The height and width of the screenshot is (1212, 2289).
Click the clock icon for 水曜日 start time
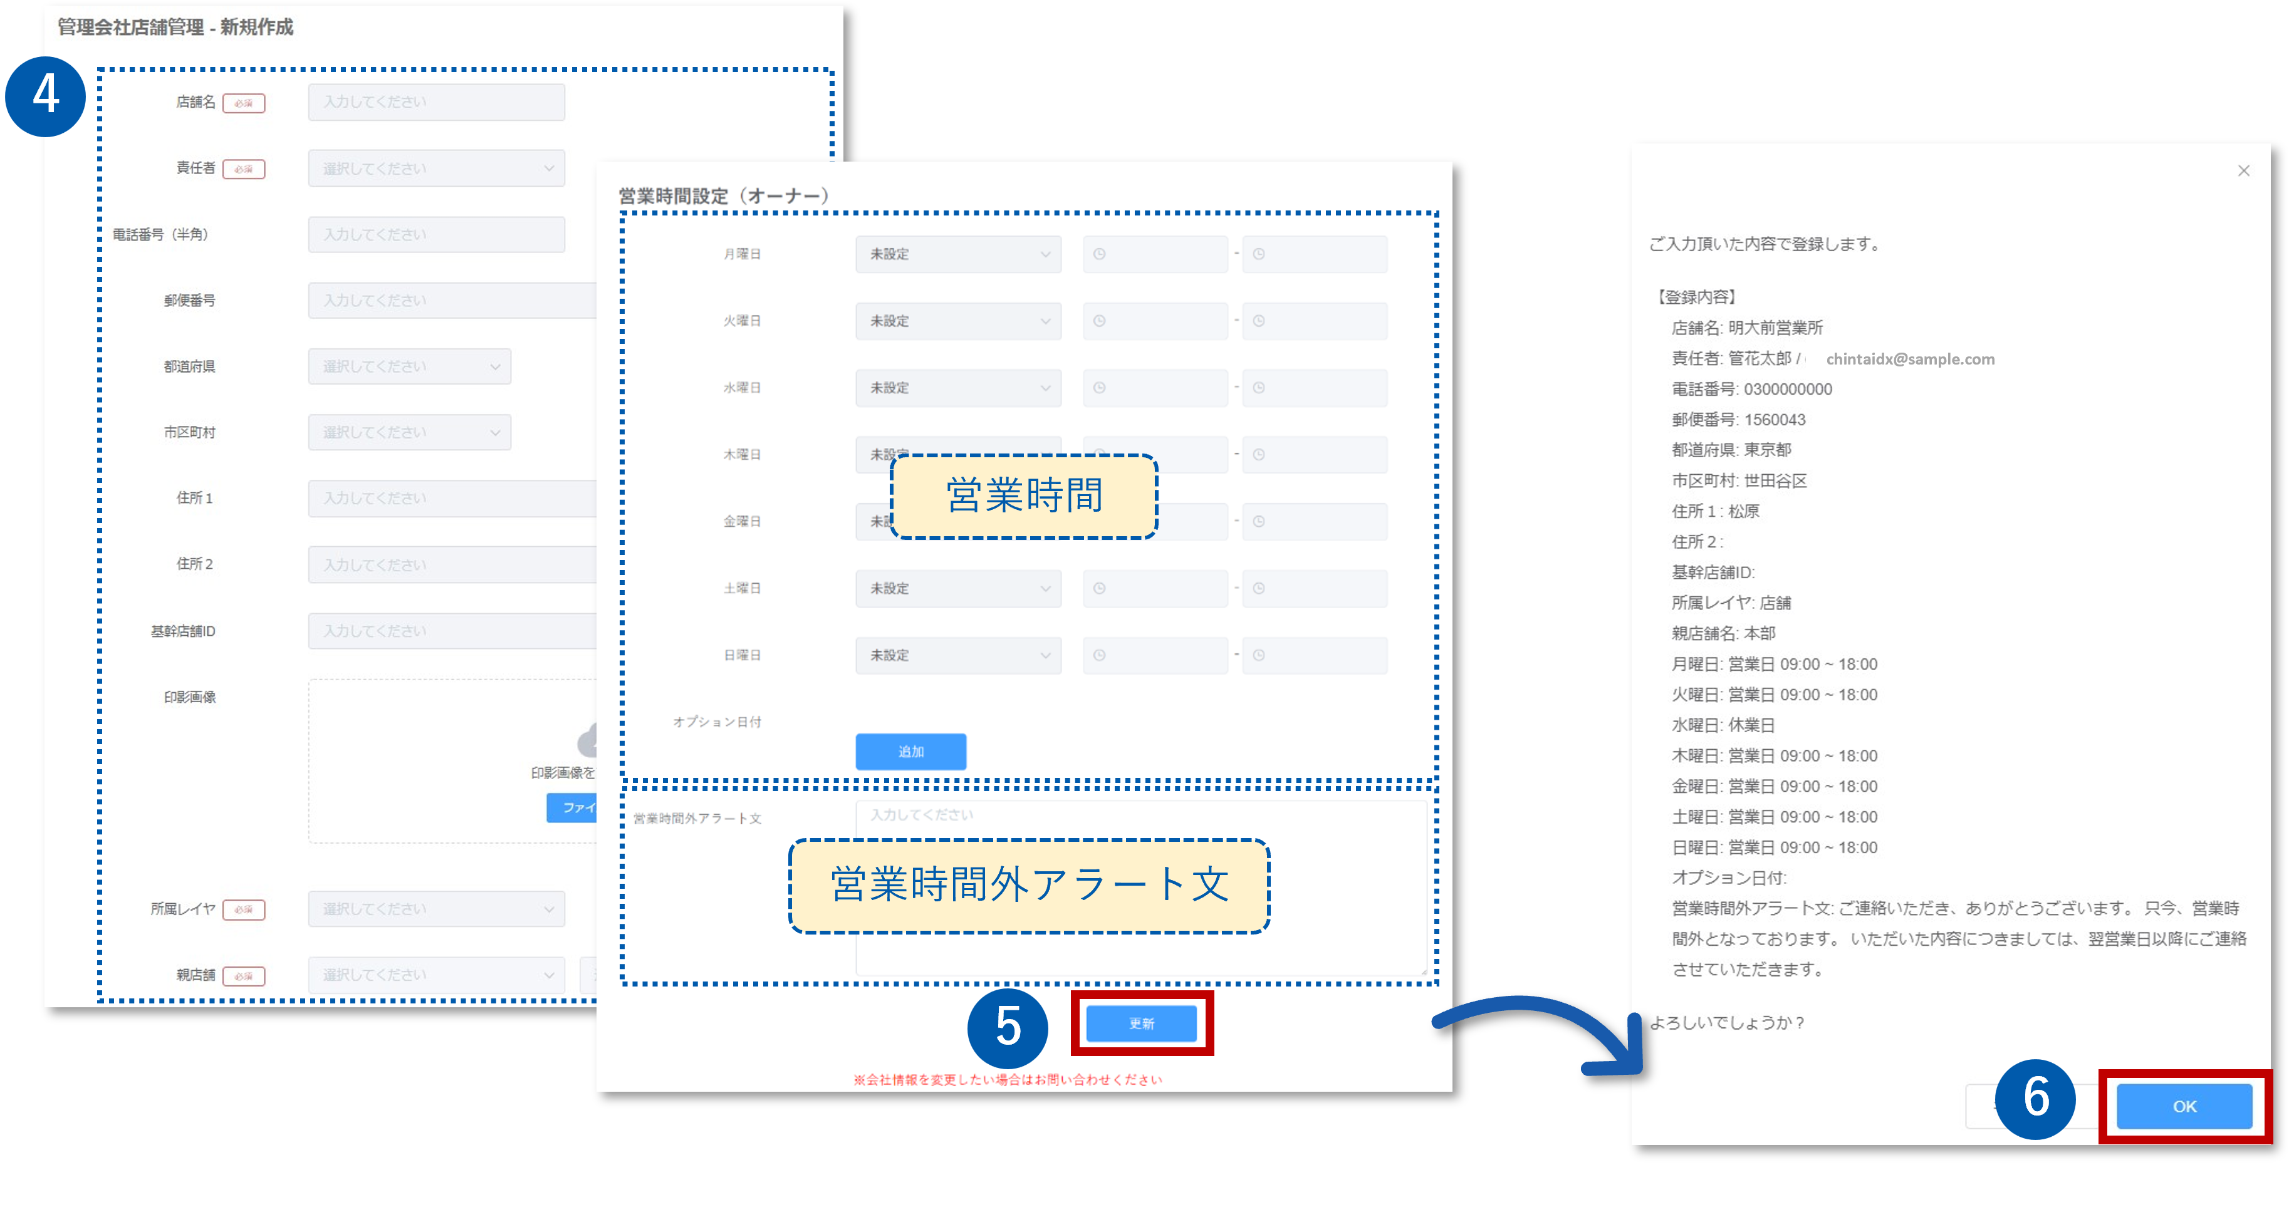click(1099, 388)
